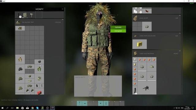Click the hydrated status indicator

click(118, 27)
